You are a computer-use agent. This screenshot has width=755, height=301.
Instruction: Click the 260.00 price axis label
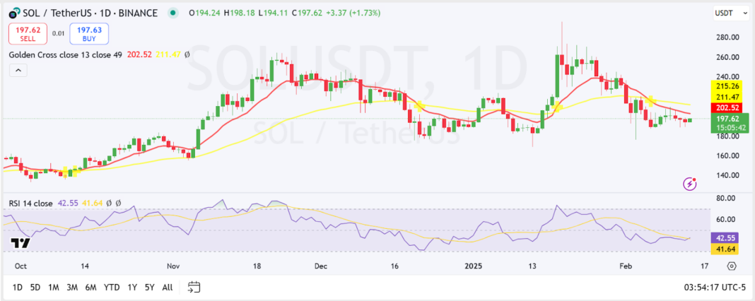tap(727, 57)
